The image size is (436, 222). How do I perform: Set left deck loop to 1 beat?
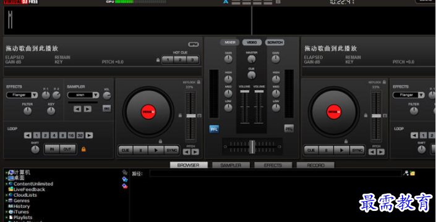click(36, 135)
